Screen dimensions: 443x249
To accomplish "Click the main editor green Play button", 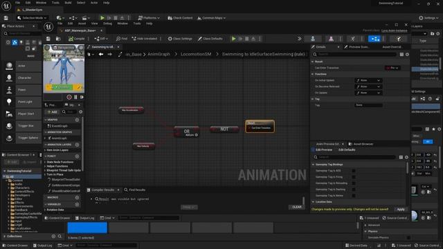I will click(102, 18).
